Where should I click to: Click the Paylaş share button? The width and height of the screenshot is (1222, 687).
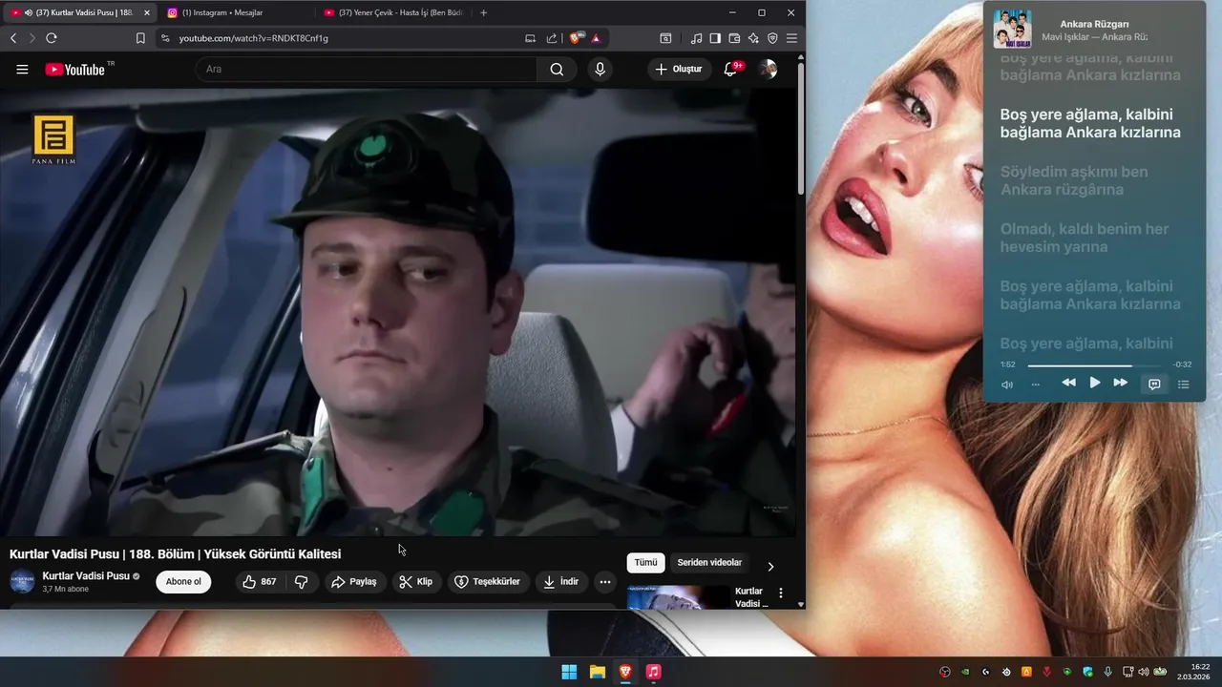(x=354, y=581)
